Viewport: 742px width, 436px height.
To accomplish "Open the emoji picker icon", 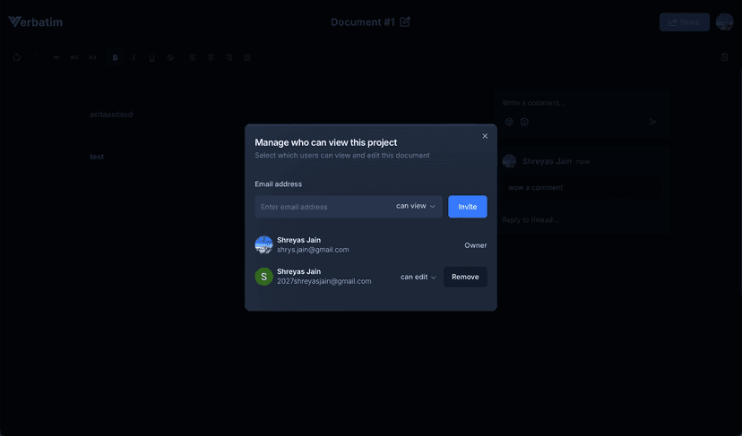I will 524,122.
